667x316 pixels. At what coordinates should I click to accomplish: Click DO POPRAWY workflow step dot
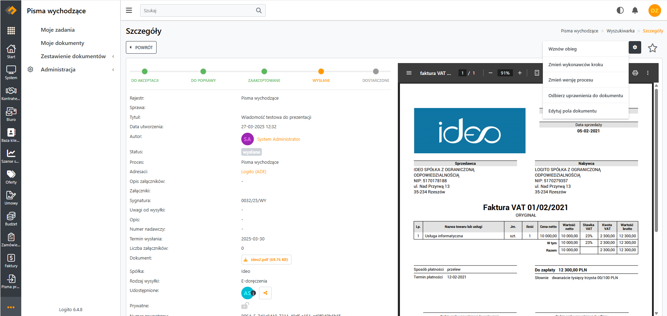coord(203,71)
